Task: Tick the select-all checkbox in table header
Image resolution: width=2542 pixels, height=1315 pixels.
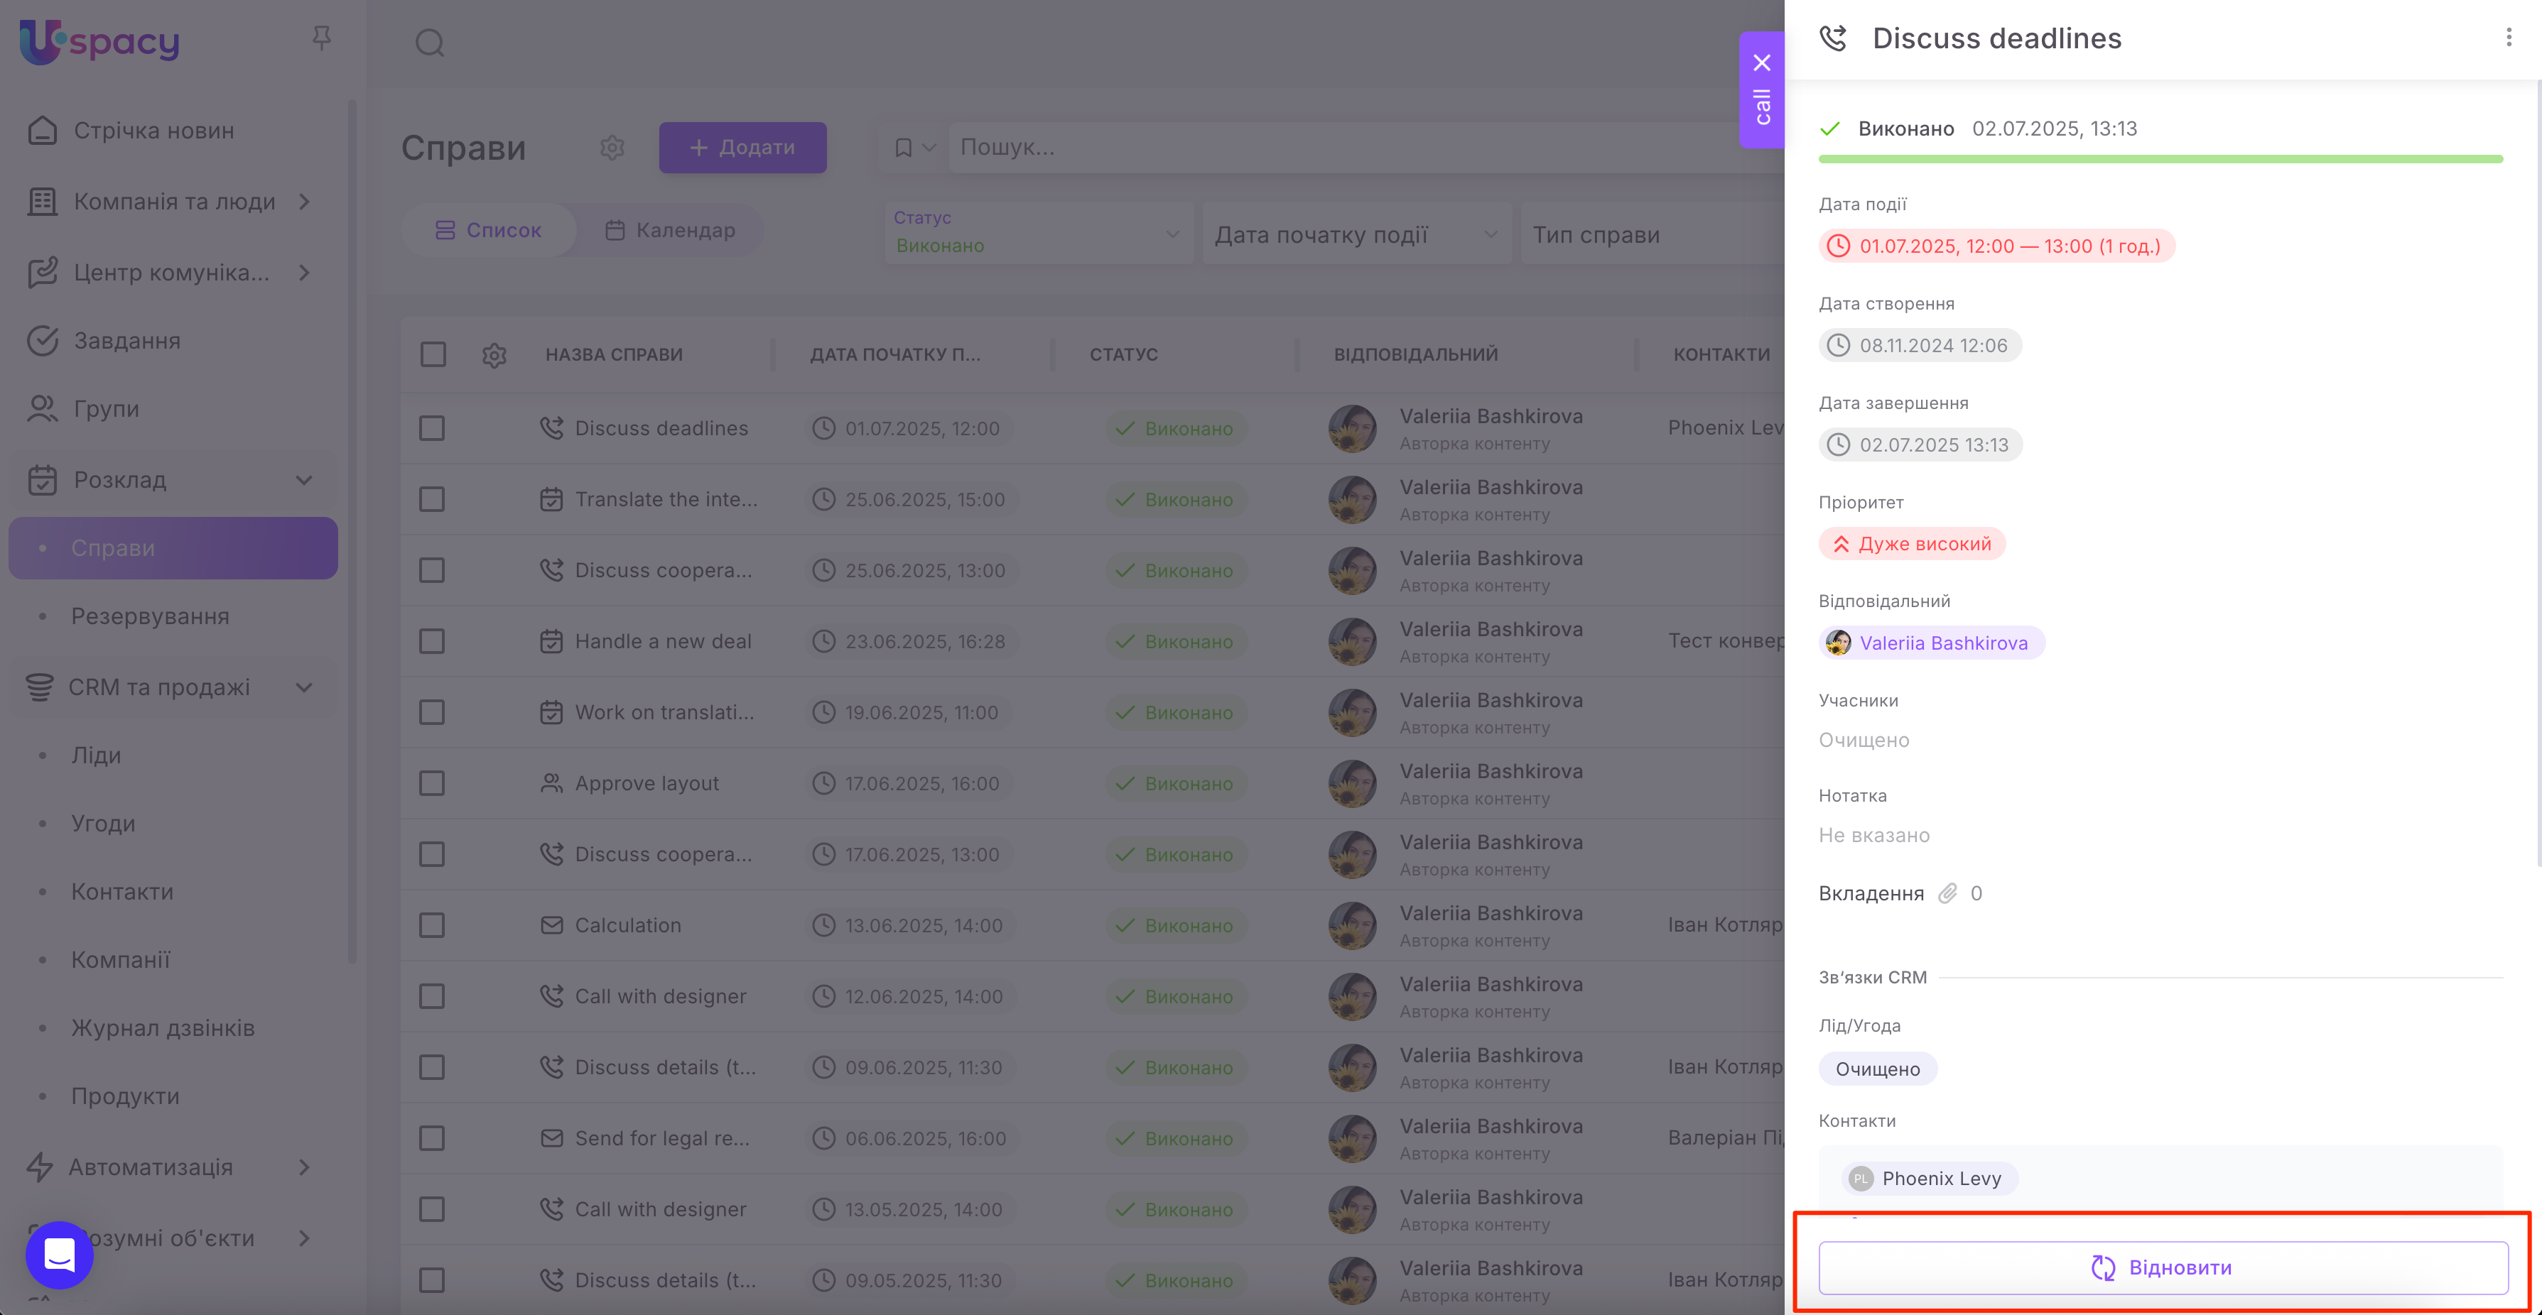Action: (x=432, y=354)
